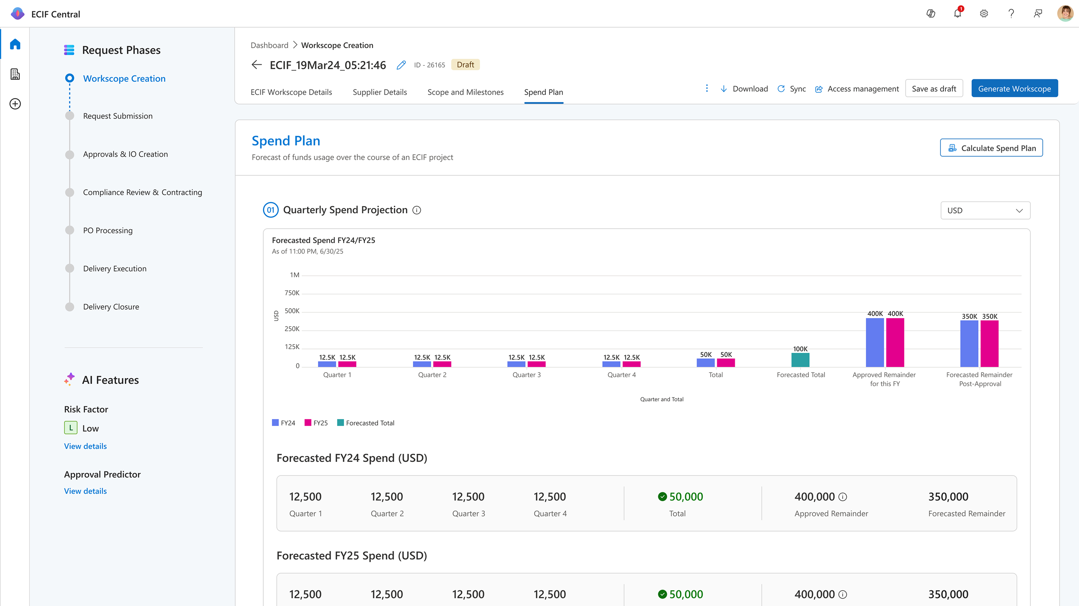Open the three-dot more options menu
The width and height of the screenshot is (1079, 606).
tap(707, 88)
